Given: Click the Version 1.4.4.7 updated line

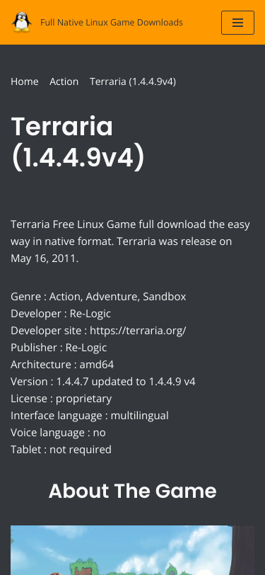Looking at the screenshot, I should coord(103,382).
